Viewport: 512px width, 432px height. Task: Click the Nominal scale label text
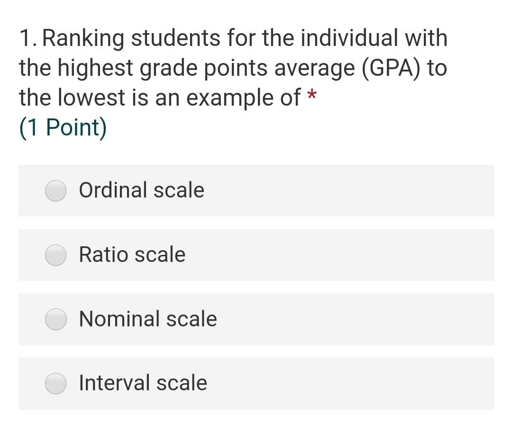tap(147, 319)
